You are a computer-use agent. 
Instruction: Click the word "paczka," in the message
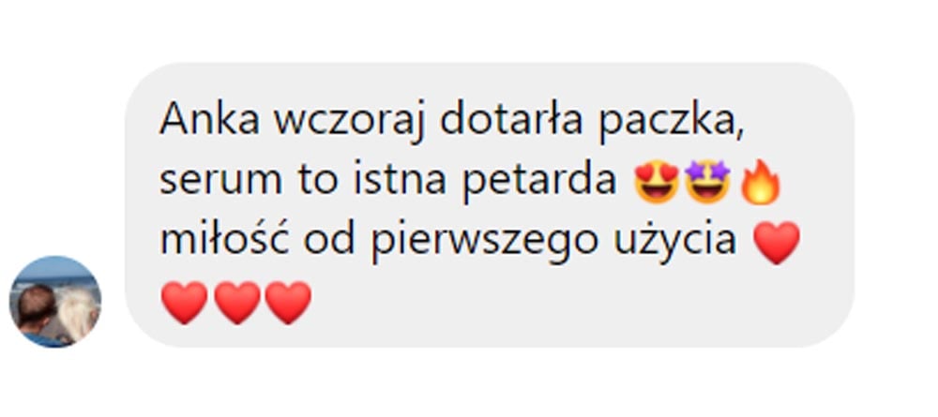pos(672,123)
